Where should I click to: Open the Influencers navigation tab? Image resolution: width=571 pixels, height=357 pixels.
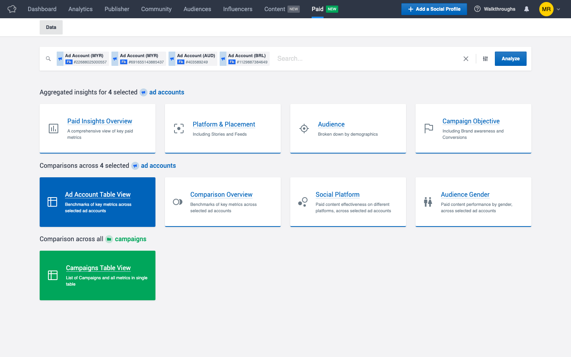coord(238,9)
